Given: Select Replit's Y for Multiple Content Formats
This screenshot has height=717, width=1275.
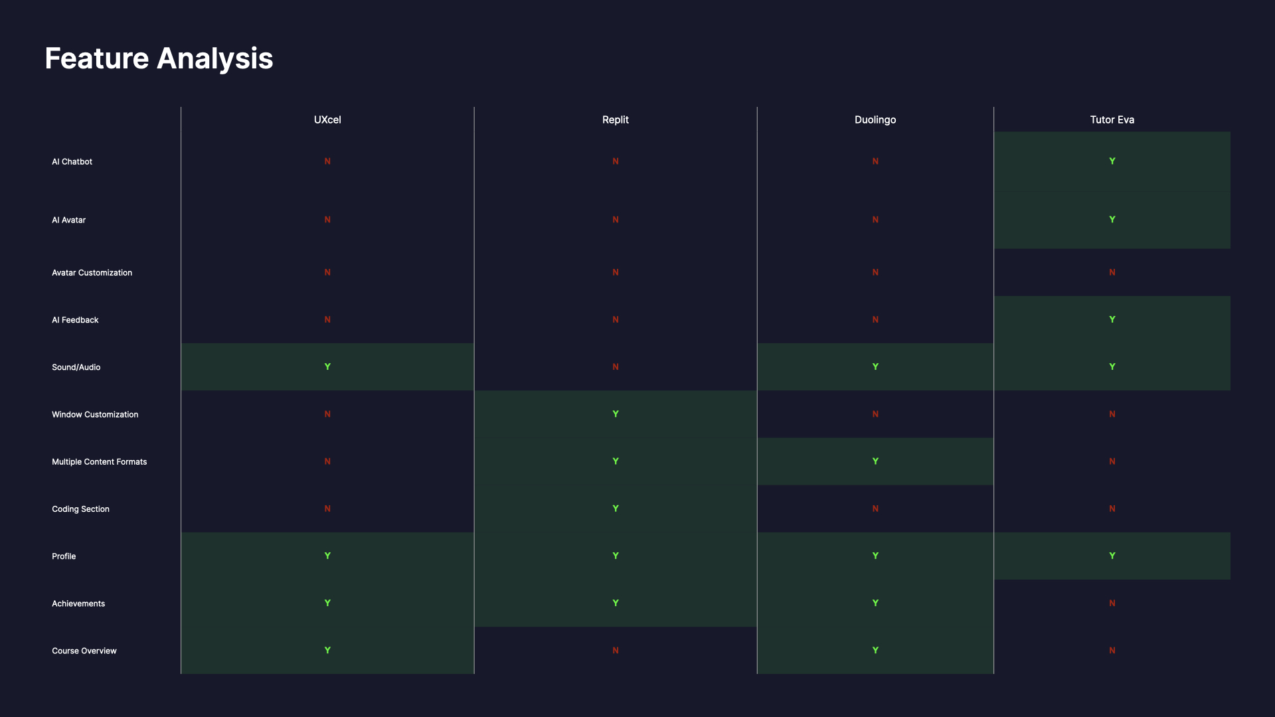Looking at the screenshot, I should (x=616, y=461).
